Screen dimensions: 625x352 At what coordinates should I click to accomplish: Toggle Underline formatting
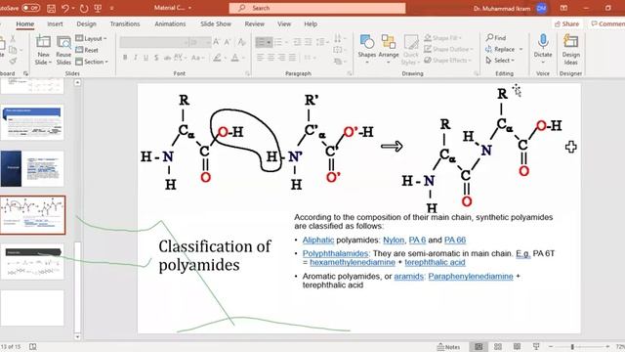tap(146, 58)
